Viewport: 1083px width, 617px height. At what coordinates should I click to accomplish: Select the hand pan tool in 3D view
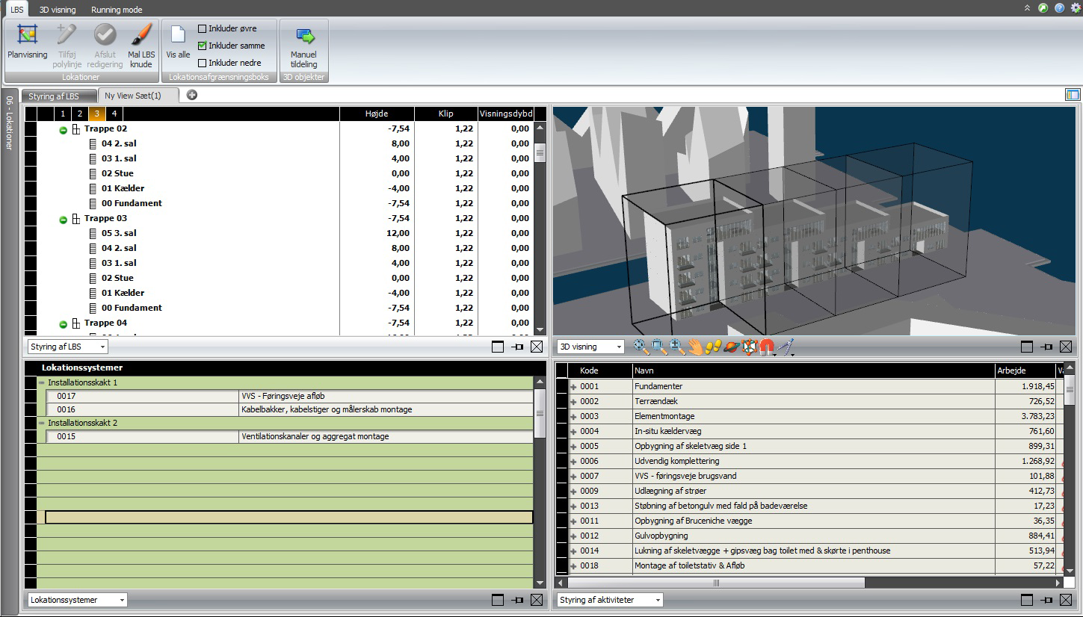point(696,346)
